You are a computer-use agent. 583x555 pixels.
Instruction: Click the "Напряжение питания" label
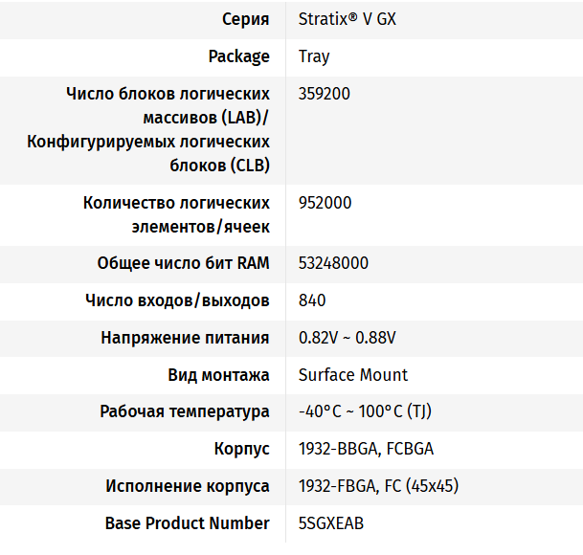coord(185,338)
